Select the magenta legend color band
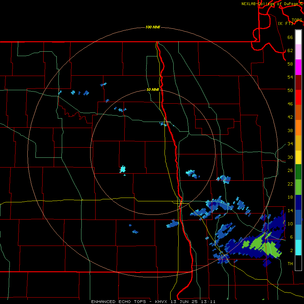Image resolution: width=304 pixels, height=304 pixels. coord(298,67)
